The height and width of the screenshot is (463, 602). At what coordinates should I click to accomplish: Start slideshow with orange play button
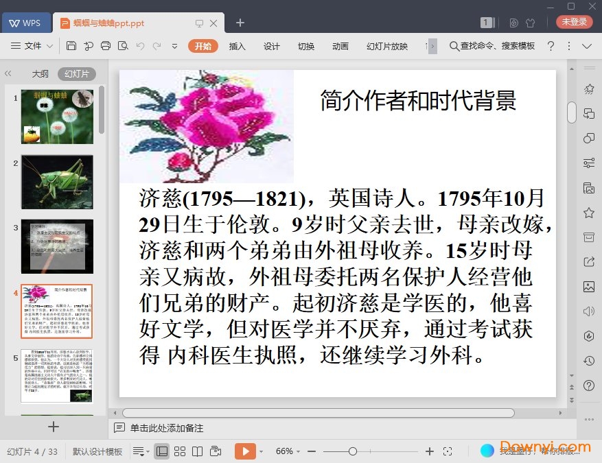pos(244,451)
